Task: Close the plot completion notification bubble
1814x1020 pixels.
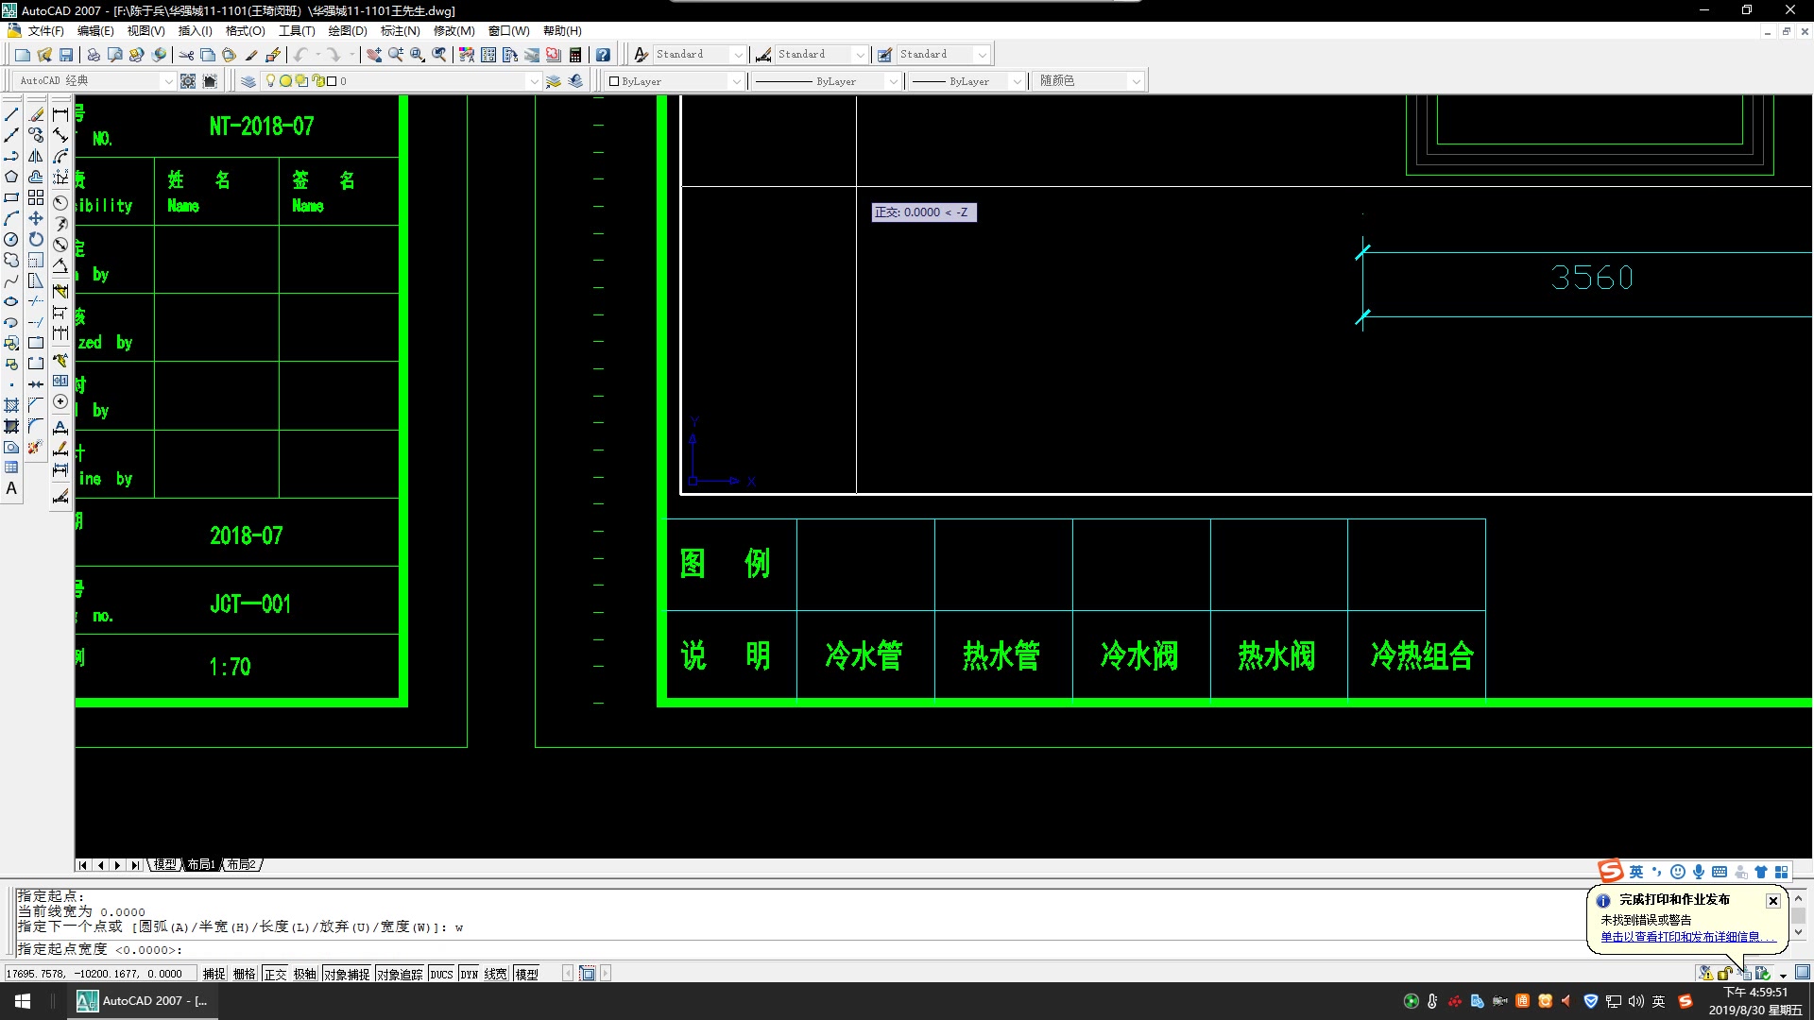Action: [x=1772, y=901]
